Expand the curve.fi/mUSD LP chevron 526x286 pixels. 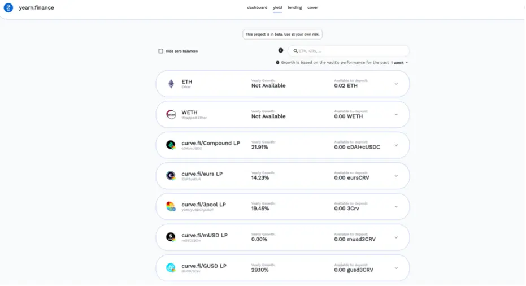(x=396, y=237)
